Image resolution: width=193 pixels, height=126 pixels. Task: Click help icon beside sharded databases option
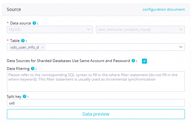pos(133,61)
